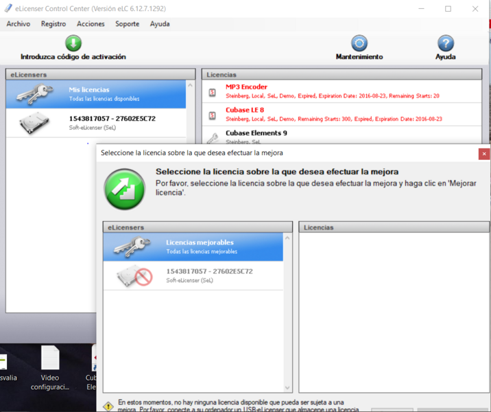The height and width of the screenshot is (412, 491).
Task: Select the keys icon beside Mis licencias
Action: (35, 94)
